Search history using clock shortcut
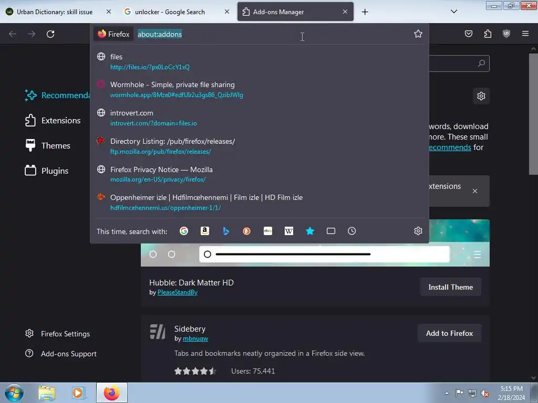The width and height of the screenshot is (538, 403). point(351,231)
